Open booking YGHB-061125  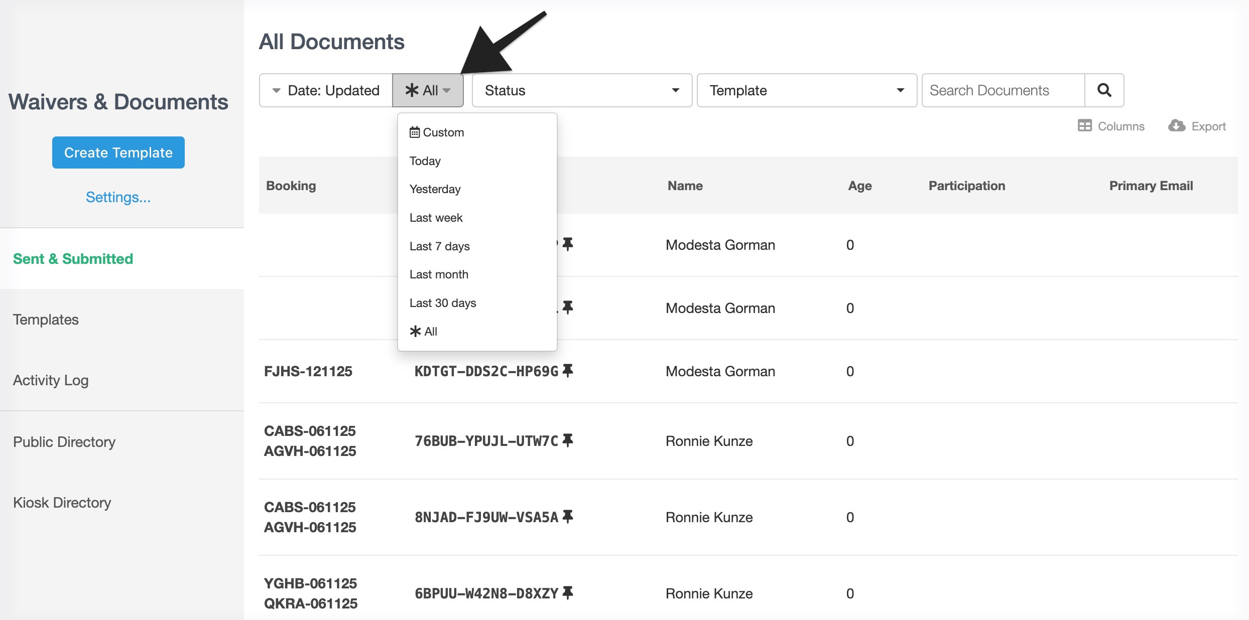tap(310, 583)
